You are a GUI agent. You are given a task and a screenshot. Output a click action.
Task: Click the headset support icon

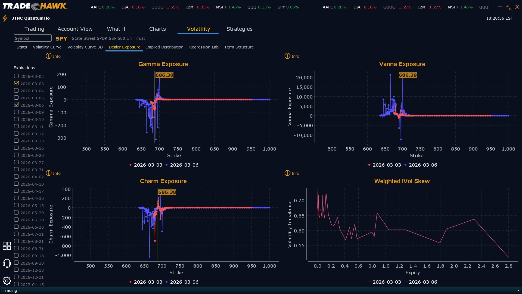7,263
